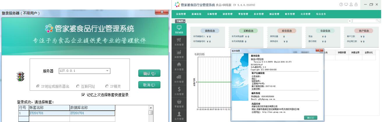Click the 存款信息 card header
The width and height of the screenshot is (382, 122).
coord(325,31)
